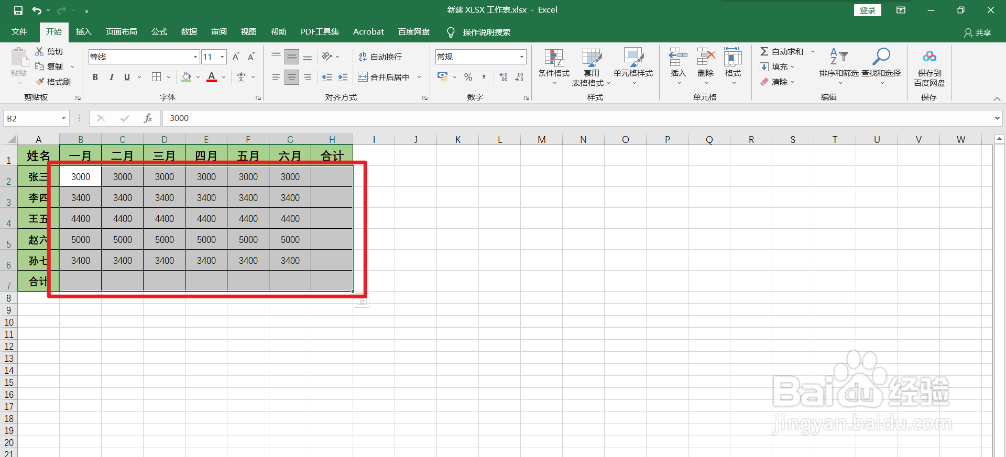The image size is (1006, 457).
Task: Open Conditional Formatting (条件格式)
Action: pyautogui.click(x=554, y=67)
